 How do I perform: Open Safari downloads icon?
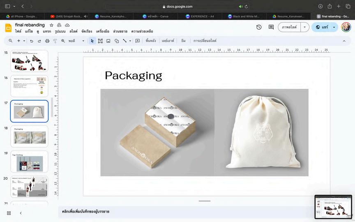(320, 6)
